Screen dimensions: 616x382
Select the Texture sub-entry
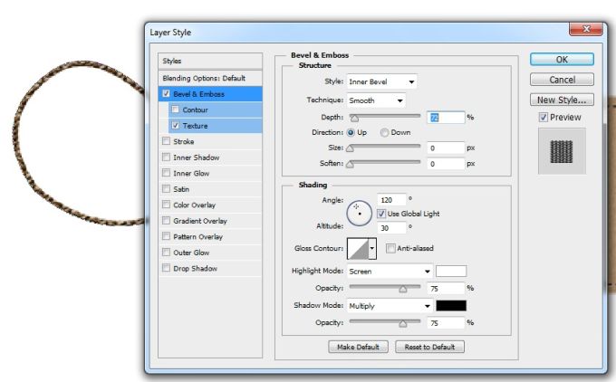[x=216, y=126]
